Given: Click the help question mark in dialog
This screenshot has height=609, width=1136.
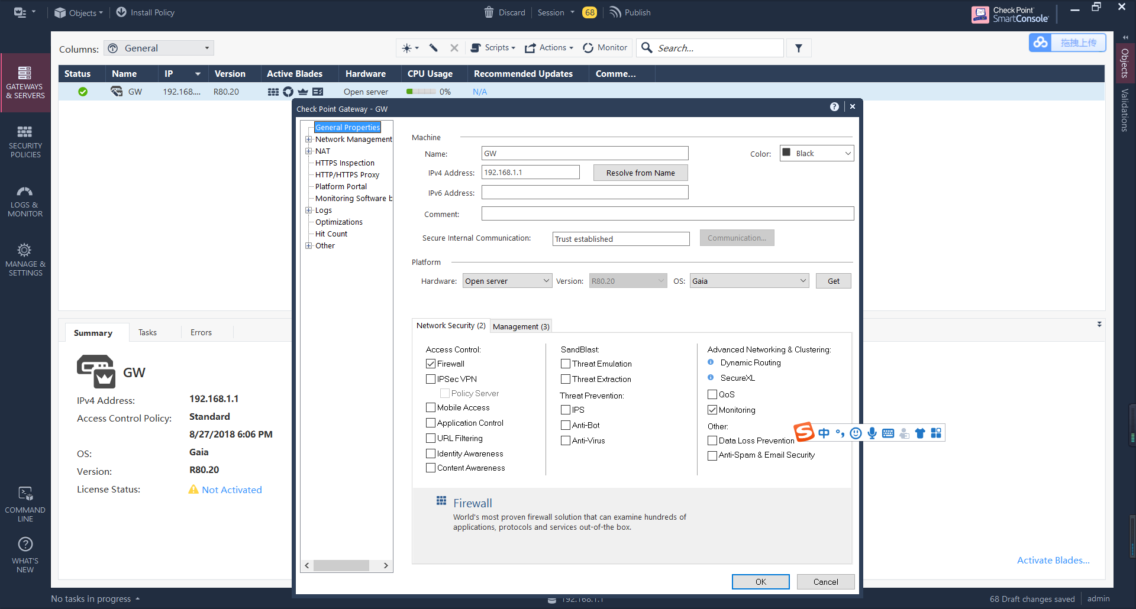Looking at the screenshot, I should point(834,106).
